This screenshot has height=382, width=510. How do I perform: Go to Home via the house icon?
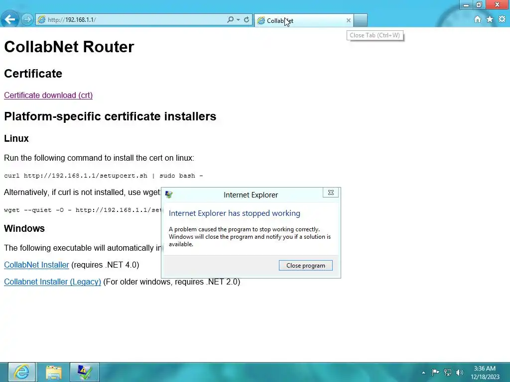(x=478, y=19)
